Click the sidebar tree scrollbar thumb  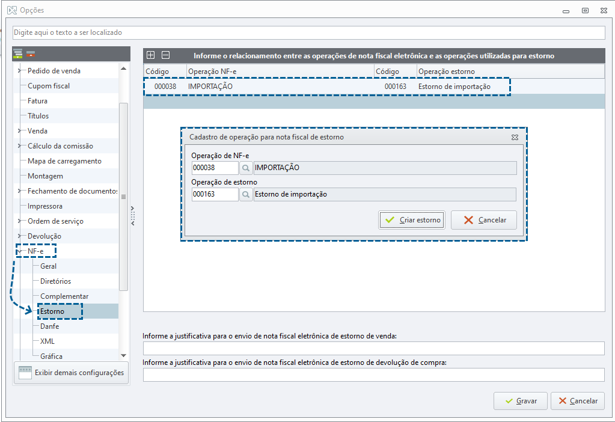pyautogui.click(x=124, y=197)
